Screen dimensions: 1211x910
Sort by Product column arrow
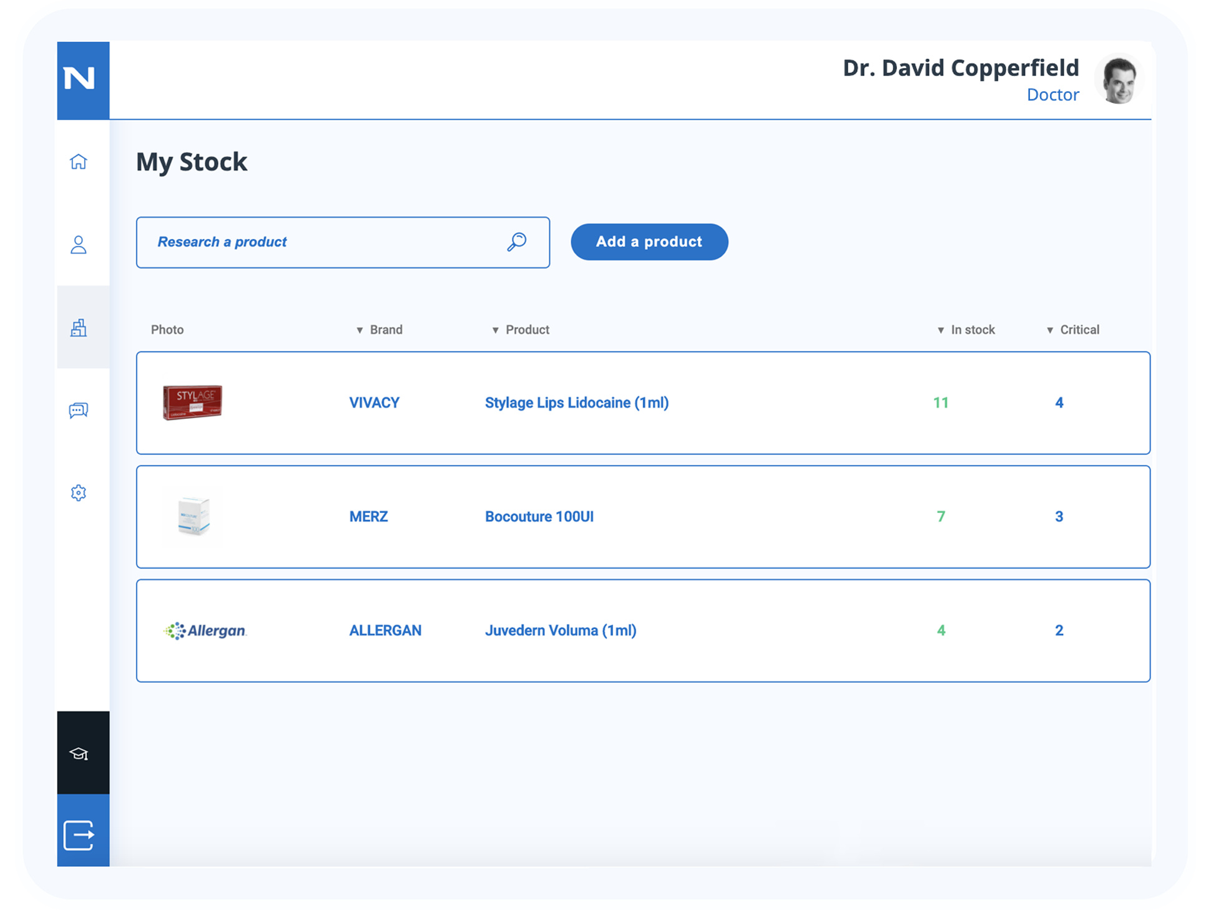[x=495, y=330]
